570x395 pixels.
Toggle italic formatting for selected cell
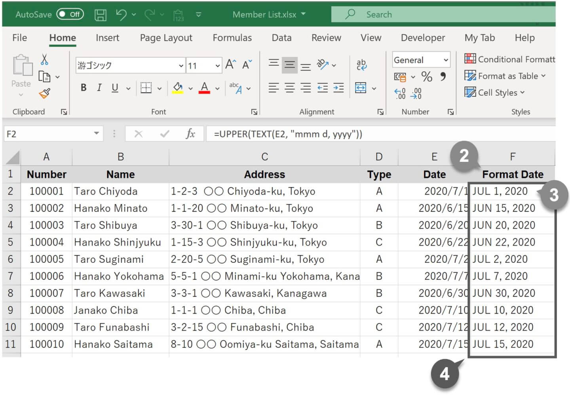click(99, 87)
